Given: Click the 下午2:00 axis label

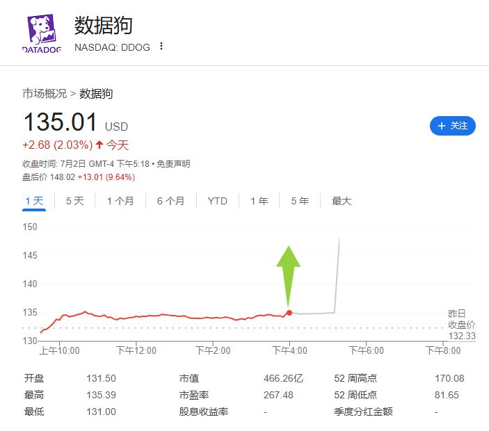Looking at the screenshot, I should click(213, 350).
